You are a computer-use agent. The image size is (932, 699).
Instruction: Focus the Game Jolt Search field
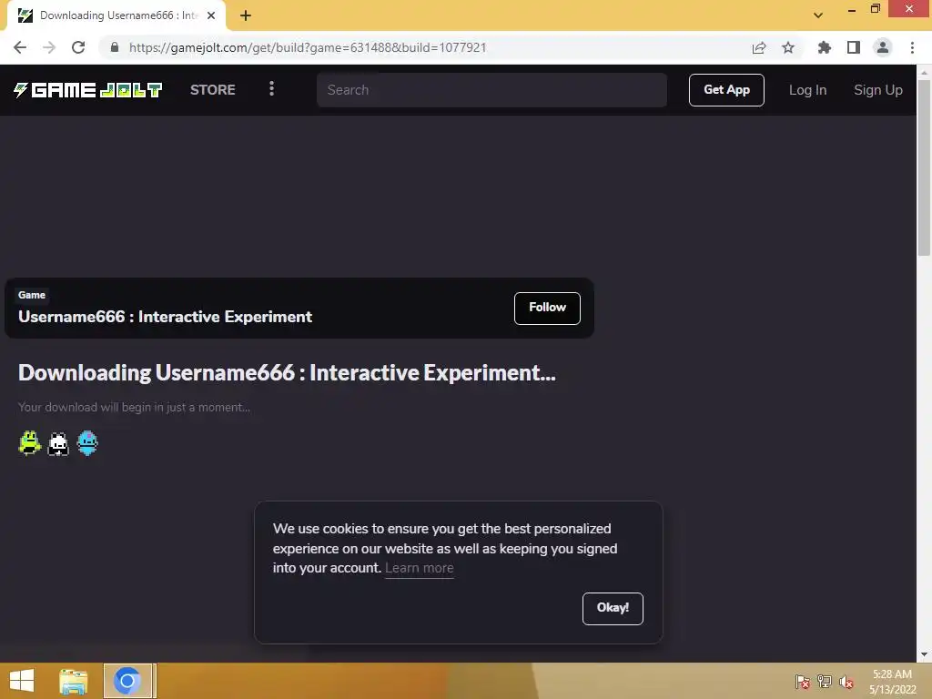coord(491,90)
